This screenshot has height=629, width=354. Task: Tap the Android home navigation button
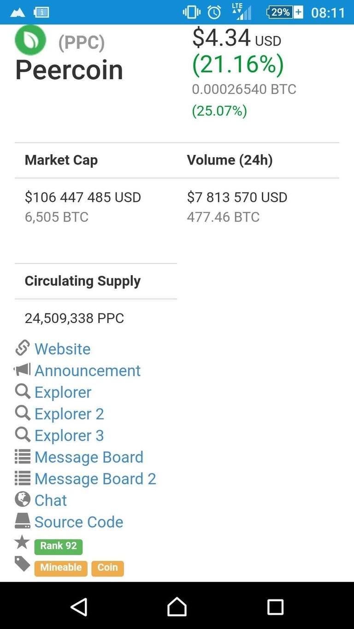pos(177,606)
